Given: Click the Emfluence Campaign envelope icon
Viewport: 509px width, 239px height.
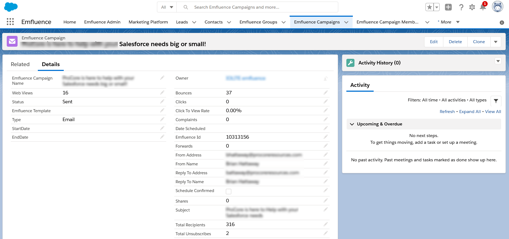Looking at the screenshot, I should pos(12,41).
